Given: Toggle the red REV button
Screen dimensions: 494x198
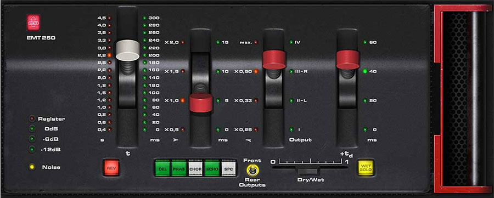Looking at the screenshot, I should 111,167.
